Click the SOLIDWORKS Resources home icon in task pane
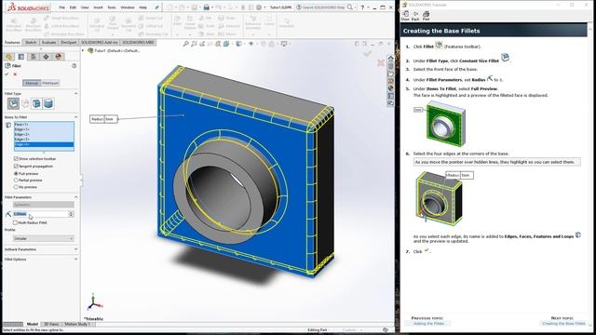596x335 pixels. click(x=390, y=58)
